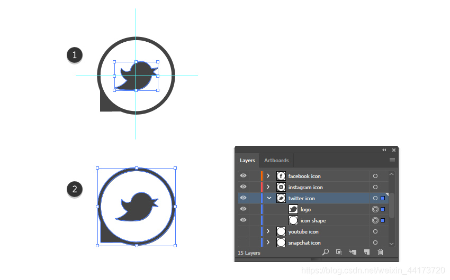The height and width of the screenshot is (280, 450).
Task: Click snapchat icon layer thumbnail
Action: click(281, 242)
